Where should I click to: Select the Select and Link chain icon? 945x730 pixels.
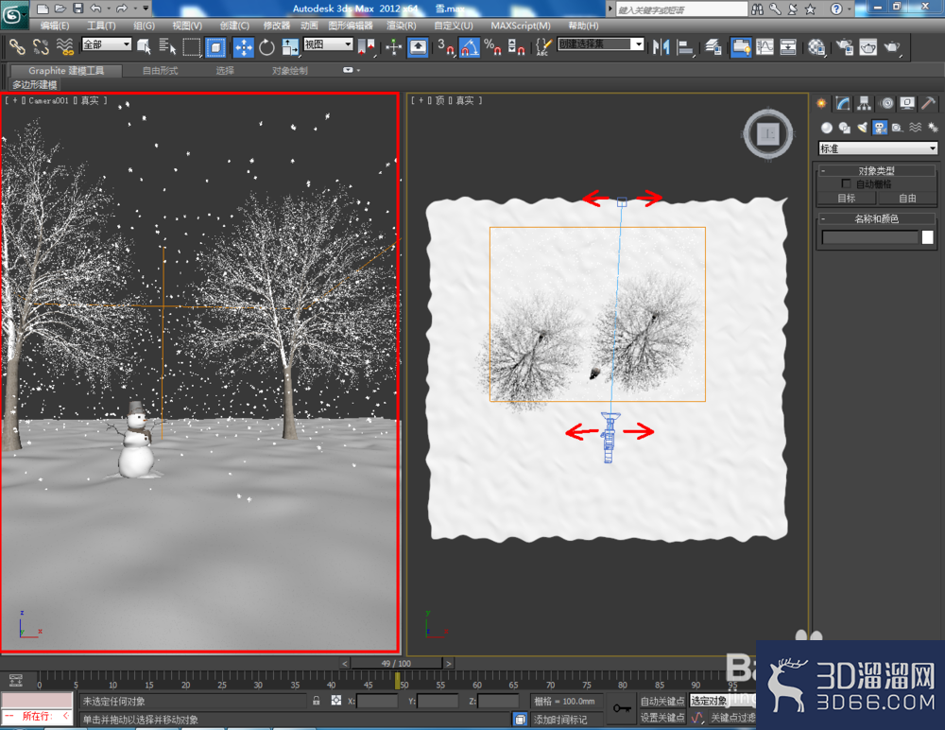[x=17, y=46]
